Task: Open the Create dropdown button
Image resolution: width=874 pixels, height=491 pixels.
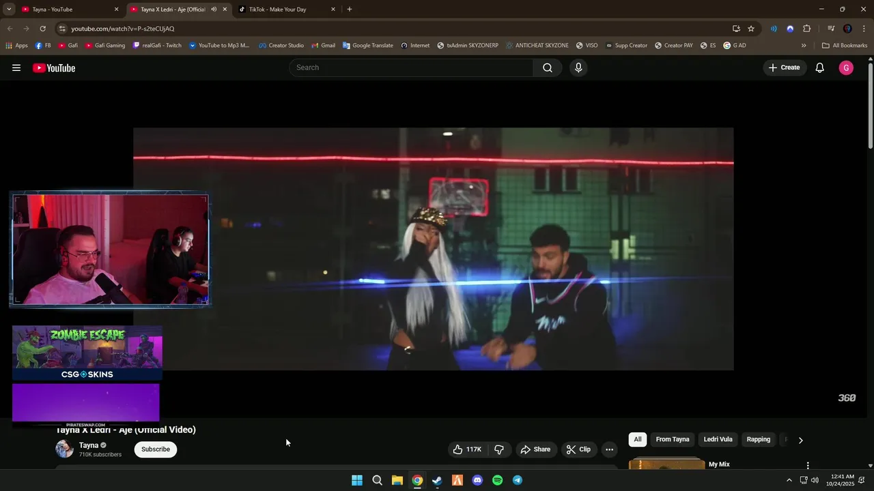Action: pos(784,68)
